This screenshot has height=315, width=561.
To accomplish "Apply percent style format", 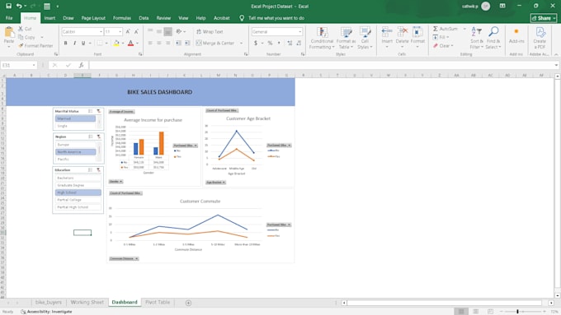I will pos(270,43).
